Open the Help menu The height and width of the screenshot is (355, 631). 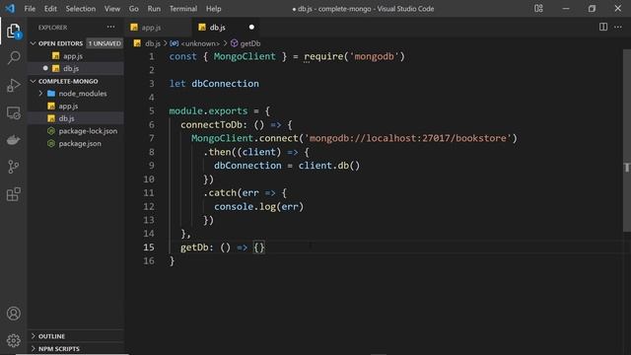(x=213, y=9)
